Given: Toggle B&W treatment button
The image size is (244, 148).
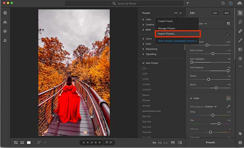Looking at the screenshot, I should pyautogui.click(x=226, y=13).
